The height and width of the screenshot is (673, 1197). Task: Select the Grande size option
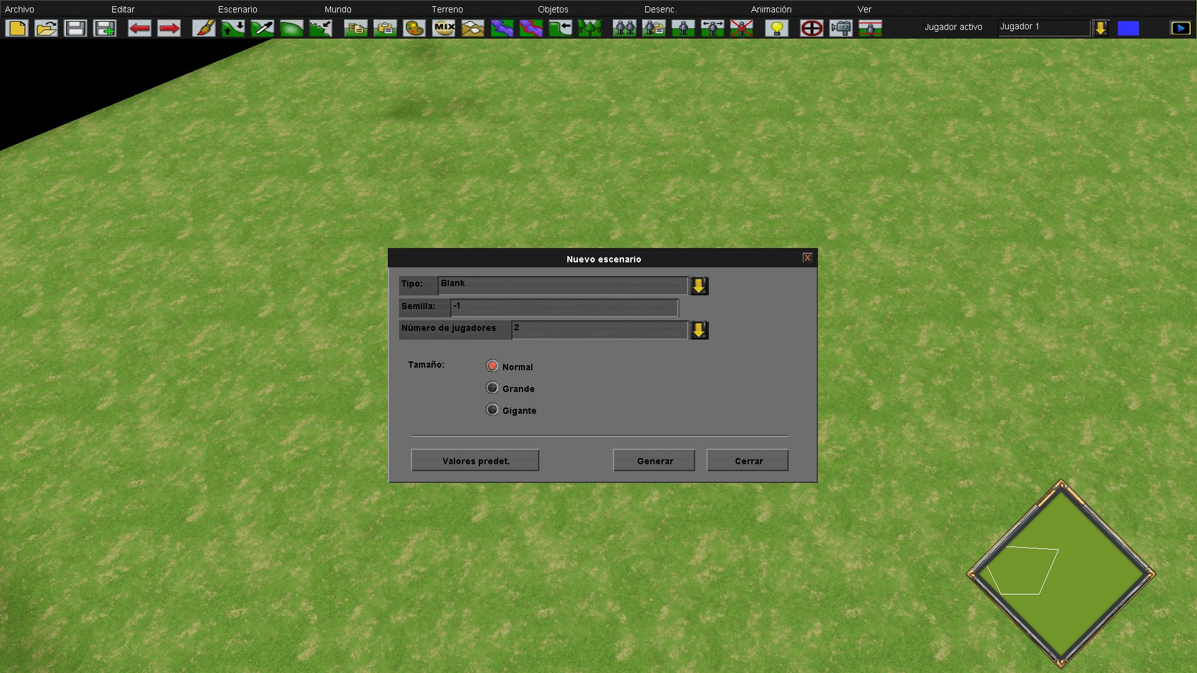[x=493, y=388]
